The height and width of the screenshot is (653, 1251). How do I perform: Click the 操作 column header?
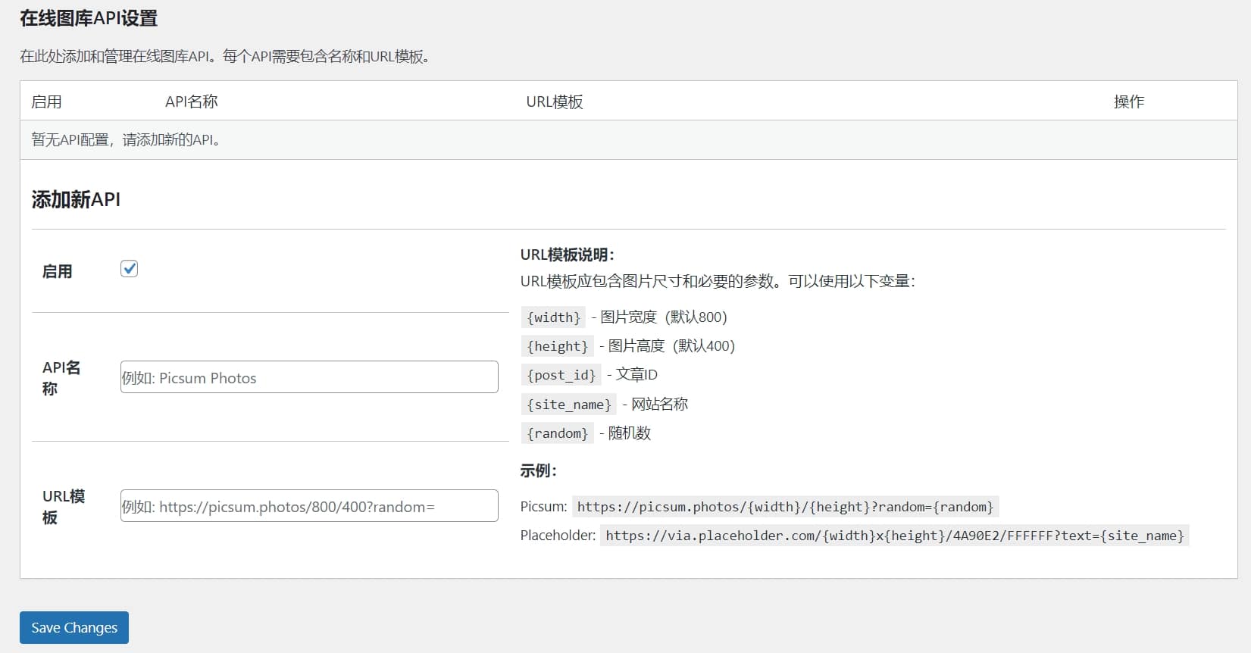[1128, 102]
